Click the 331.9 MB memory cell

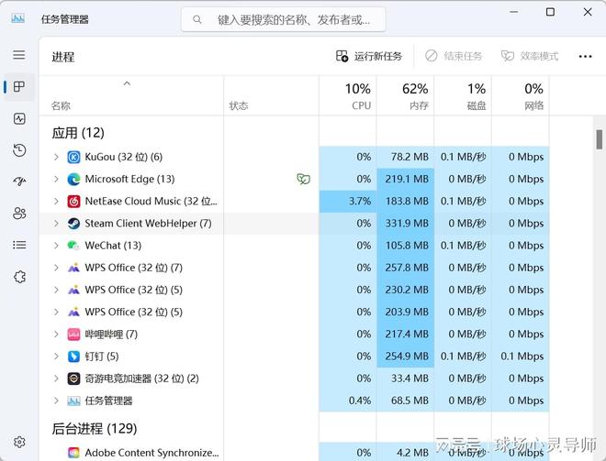(x=406, y=224)
